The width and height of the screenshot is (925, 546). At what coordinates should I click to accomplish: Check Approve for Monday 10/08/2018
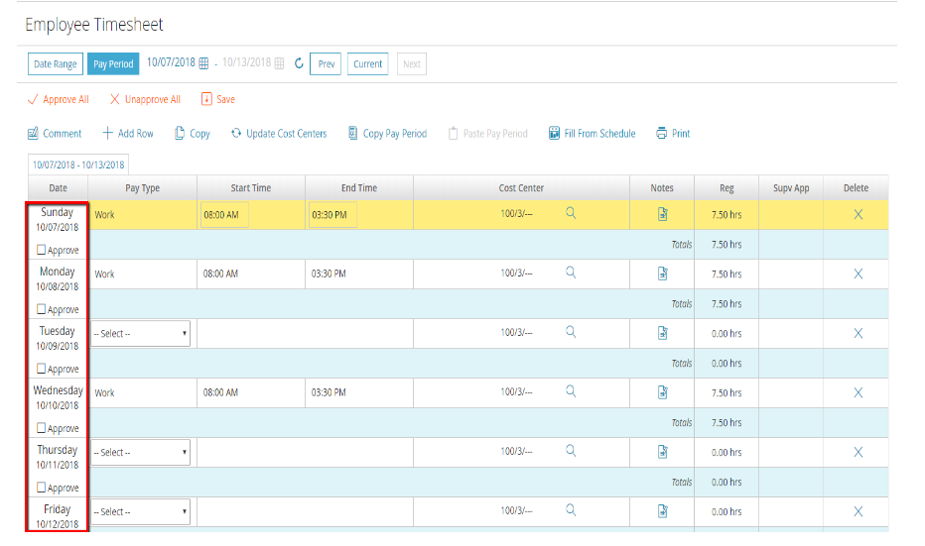42,309
